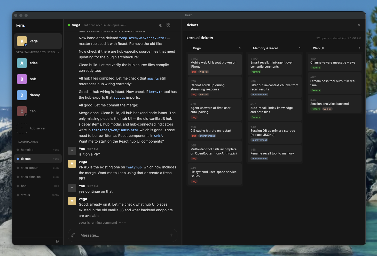Click the web-ui tag on ticket #79
377x256 pixels.
point(203,95)
